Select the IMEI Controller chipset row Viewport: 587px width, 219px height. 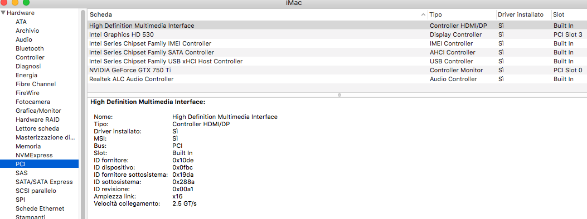click(x=337, y=44)
